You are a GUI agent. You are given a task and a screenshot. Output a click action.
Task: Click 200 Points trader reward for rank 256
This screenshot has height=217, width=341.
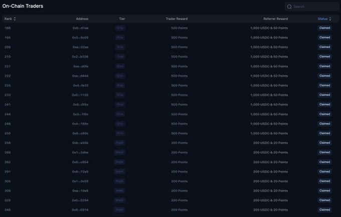(180, 143)
